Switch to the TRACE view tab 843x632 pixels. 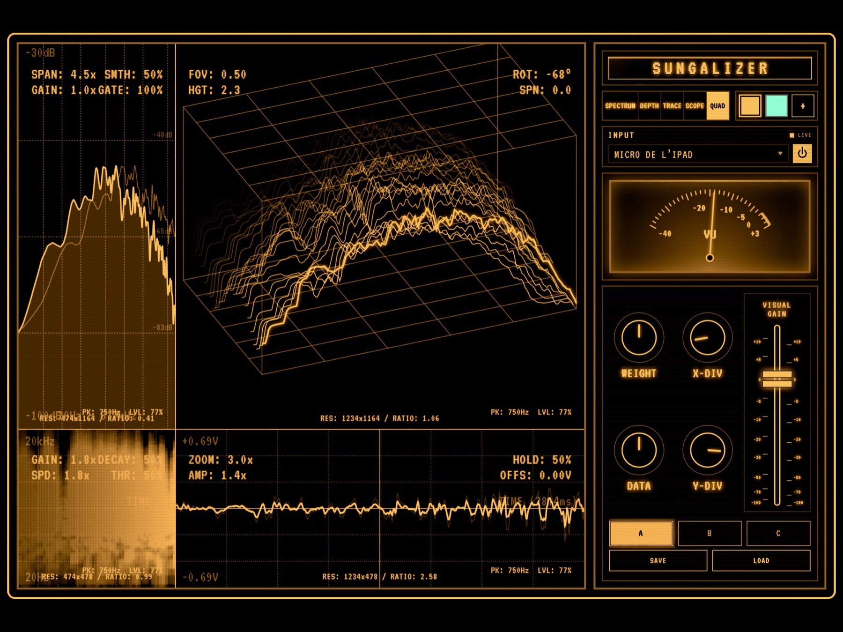(672, 106)
